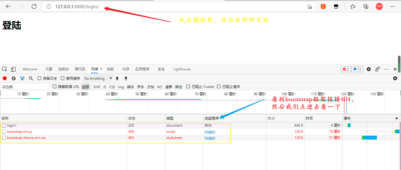Switch to the Welcome tab
The width and height of the screenshot is (401, 170).
pos(30,69)
